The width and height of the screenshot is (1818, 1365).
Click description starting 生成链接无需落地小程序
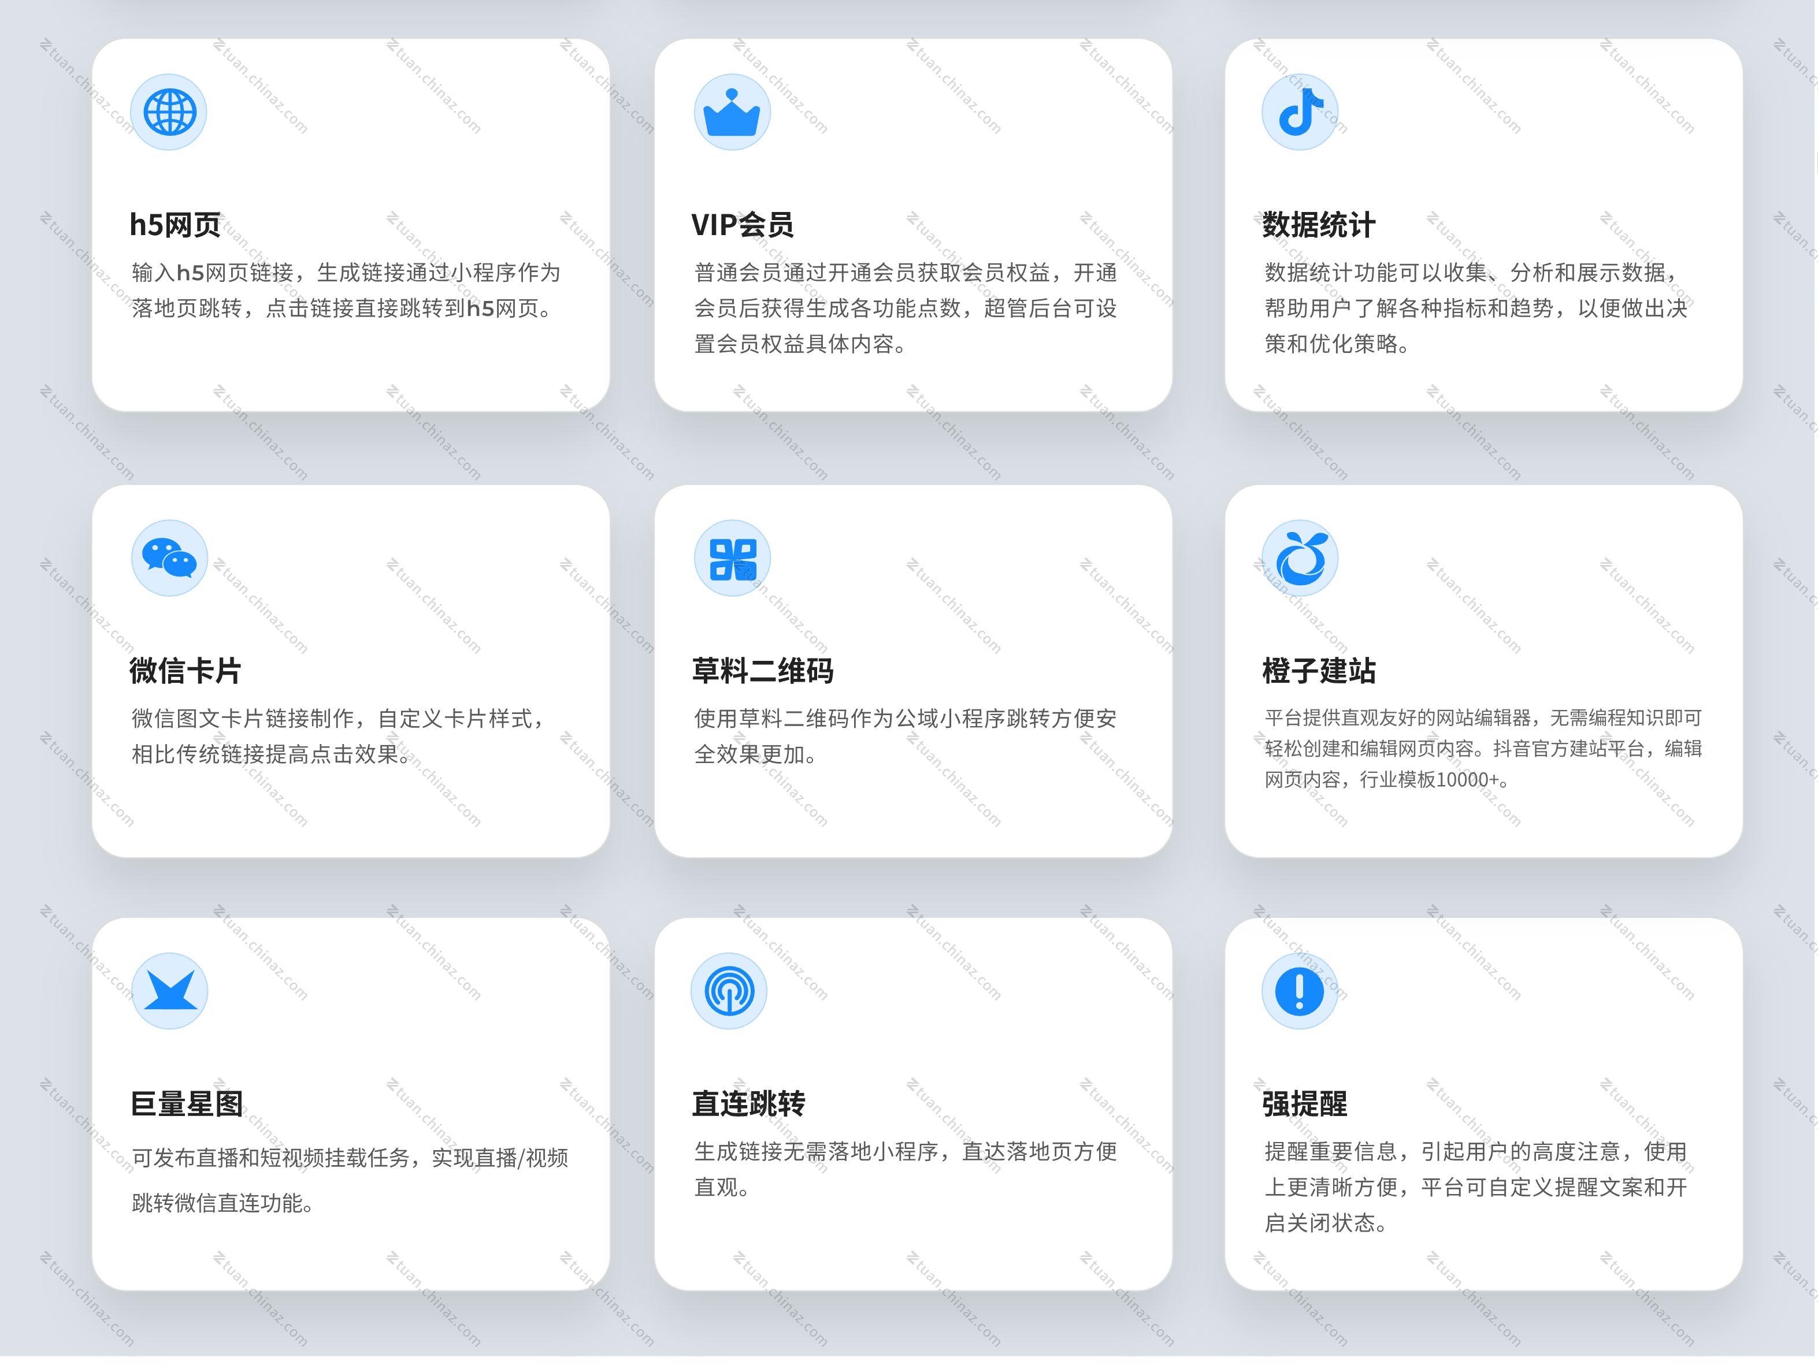point(906,1169)
